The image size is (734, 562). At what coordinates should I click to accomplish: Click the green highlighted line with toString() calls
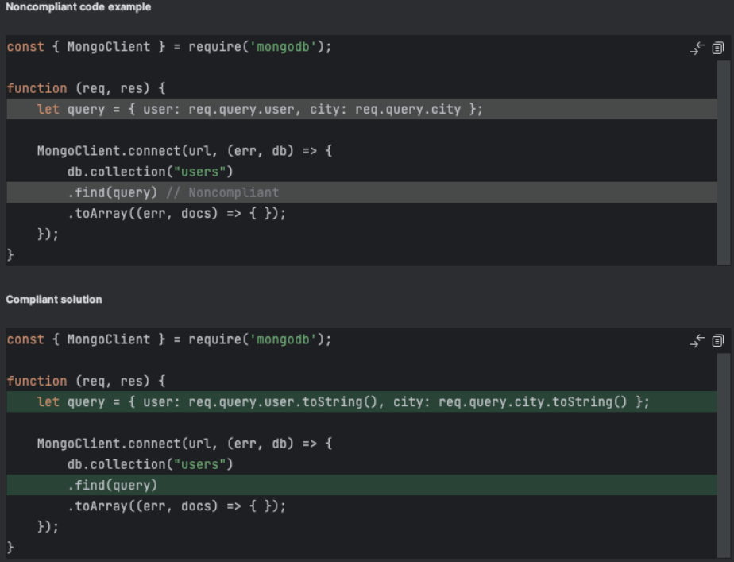(x=343, y=402)
